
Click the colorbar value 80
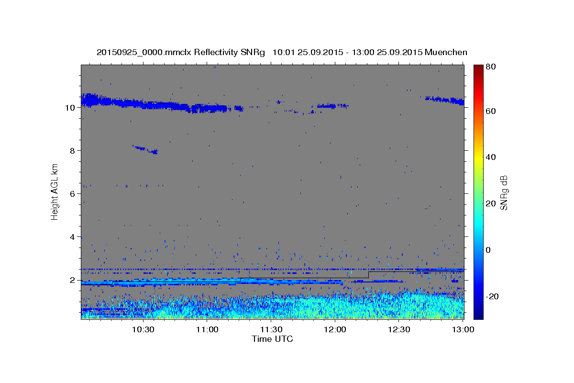[491, 68]
